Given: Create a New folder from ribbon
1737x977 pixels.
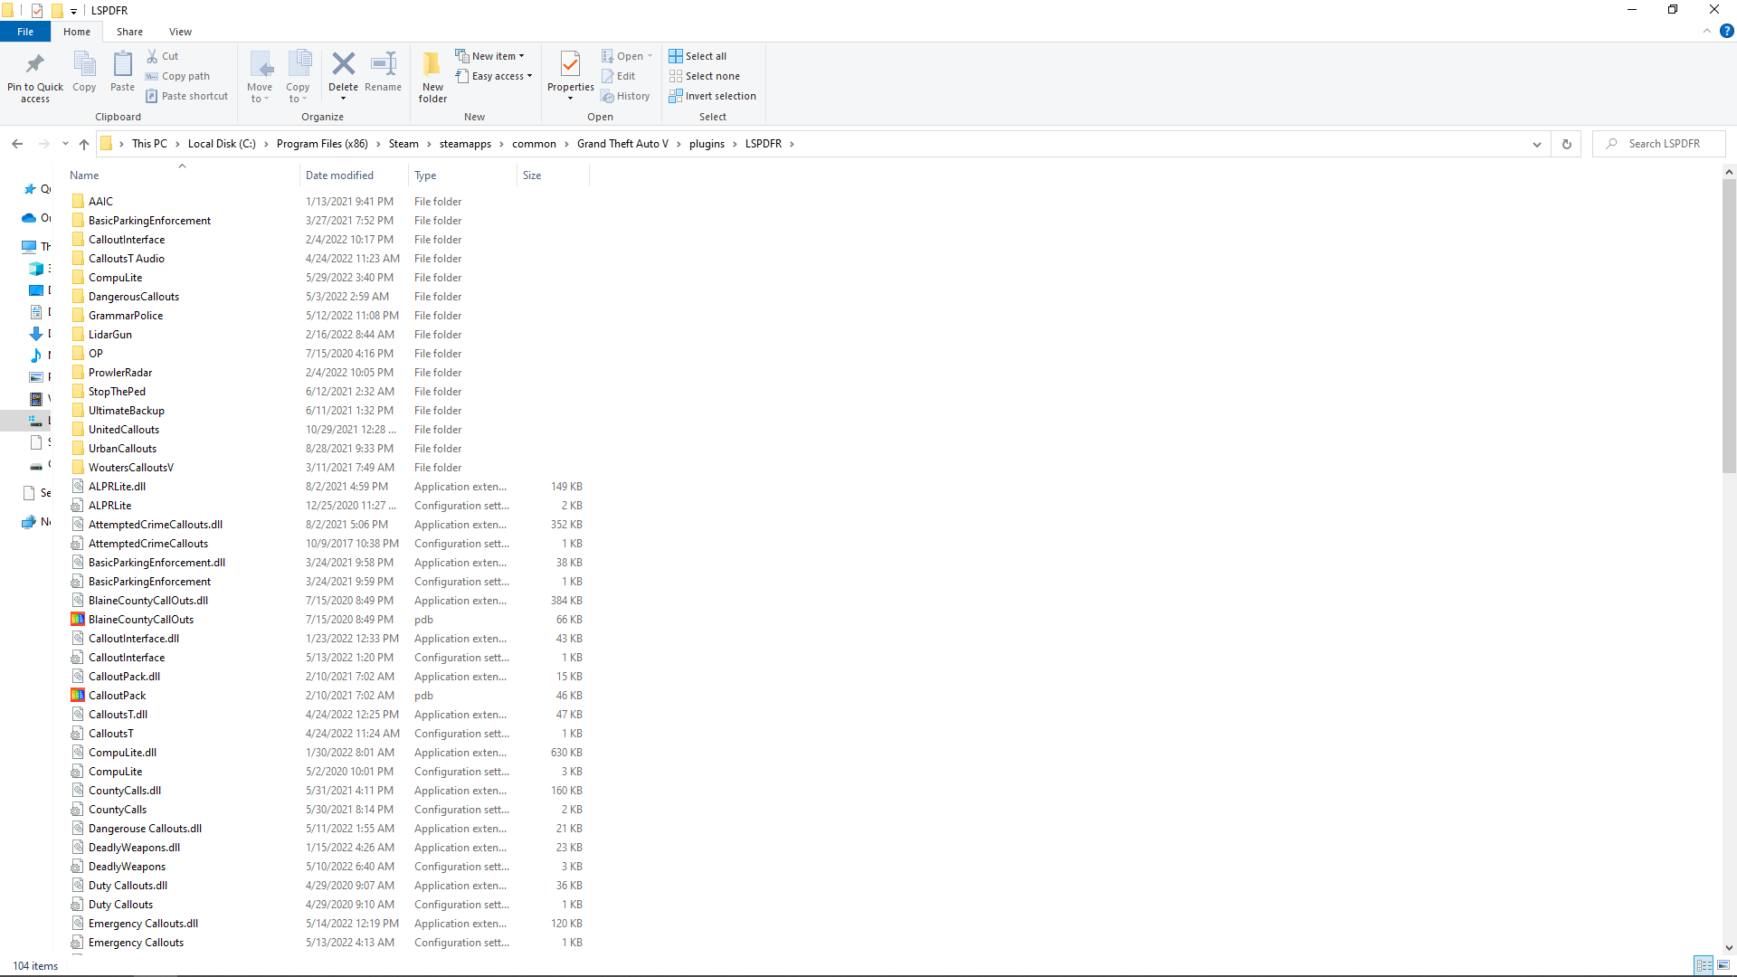Looking at the screenshot, I should coord(432,66).
